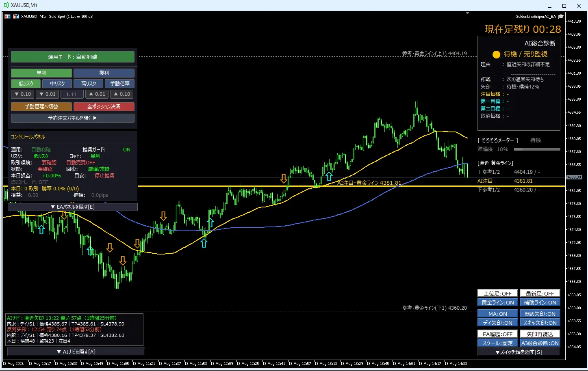The width and height of the screenshot is (588, 371).
Task: Close all positions with 全ポジション決済
Action: [x=104, y=107]
